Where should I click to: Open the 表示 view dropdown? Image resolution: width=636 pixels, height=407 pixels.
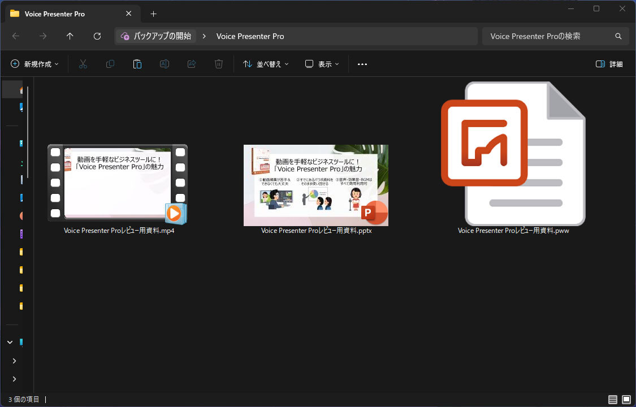tap(322, 64)
